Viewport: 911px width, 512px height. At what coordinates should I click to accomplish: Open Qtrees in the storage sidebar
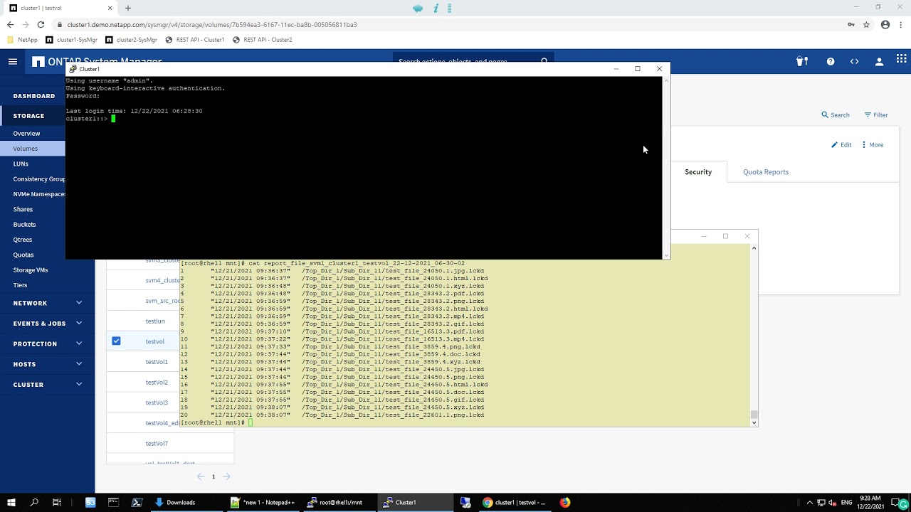(22, 240)
